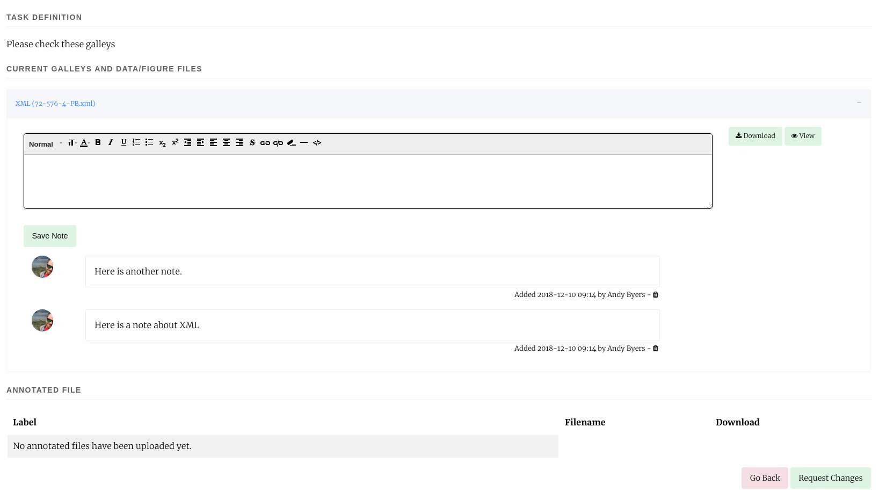Toggle italic formatting in the editor
This screenshot has width=879, height=492.
111,142
